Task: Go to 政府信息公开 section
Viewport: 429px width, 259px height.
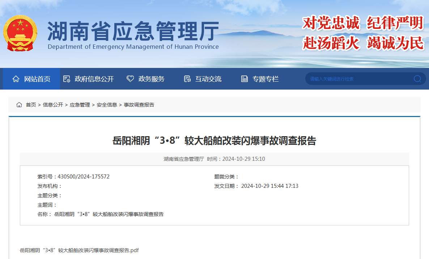Action: click(94, 79)
